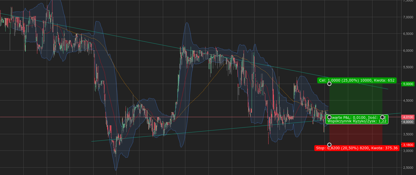Click the entry price handle on left
416x175 pixels.
coord(329,117)
